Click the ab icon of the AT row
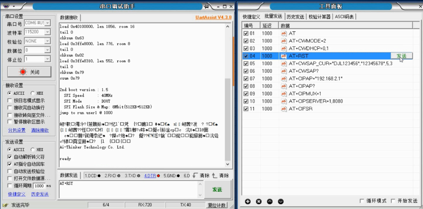Image resolution: width=423 pixels, height=209 pixels. [x=284, y=34]
